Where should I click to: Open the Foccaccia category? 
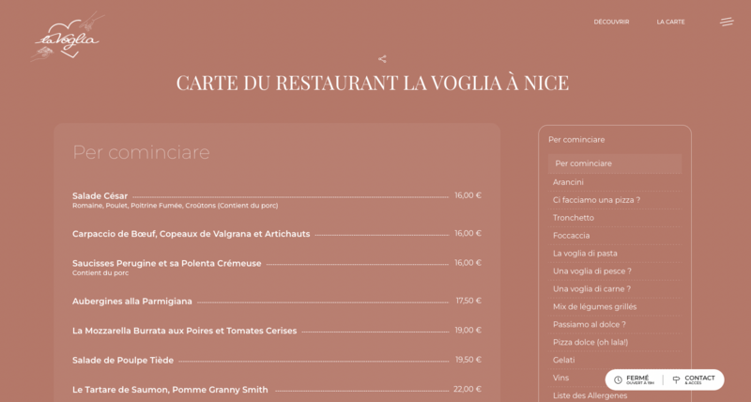click(571, 236)
